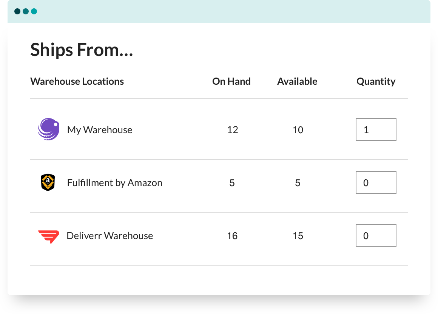The image size is (438, 314).
Task: Click the Available column header
Action: [x=297, y=81]
